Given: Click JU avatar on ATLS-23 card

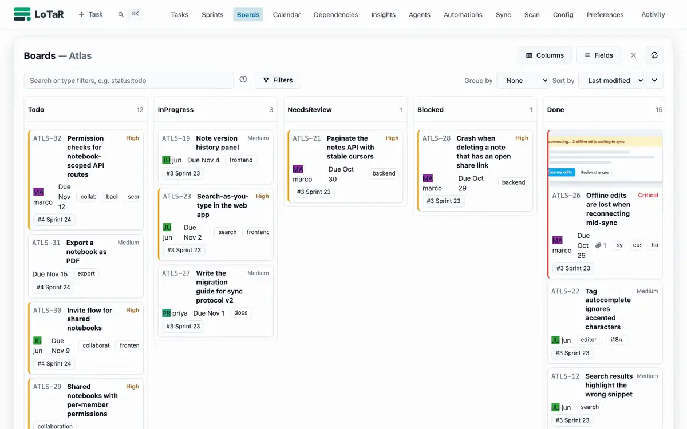Looking at the screenshot, I should [x=167, y=227].
